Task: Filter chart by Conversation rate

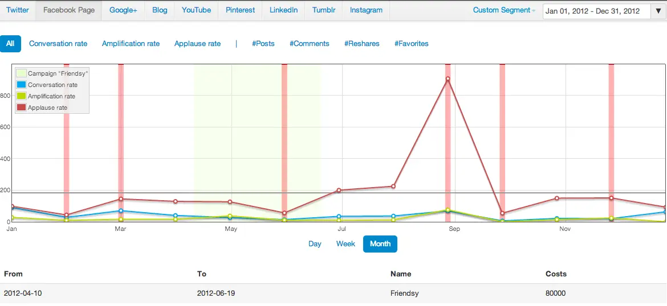Action: pos(58,44)
